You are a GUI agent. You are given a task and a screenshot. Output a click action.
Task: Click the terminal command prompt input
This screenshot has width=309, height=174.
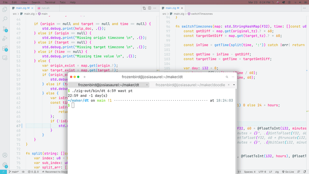[73, 105]
